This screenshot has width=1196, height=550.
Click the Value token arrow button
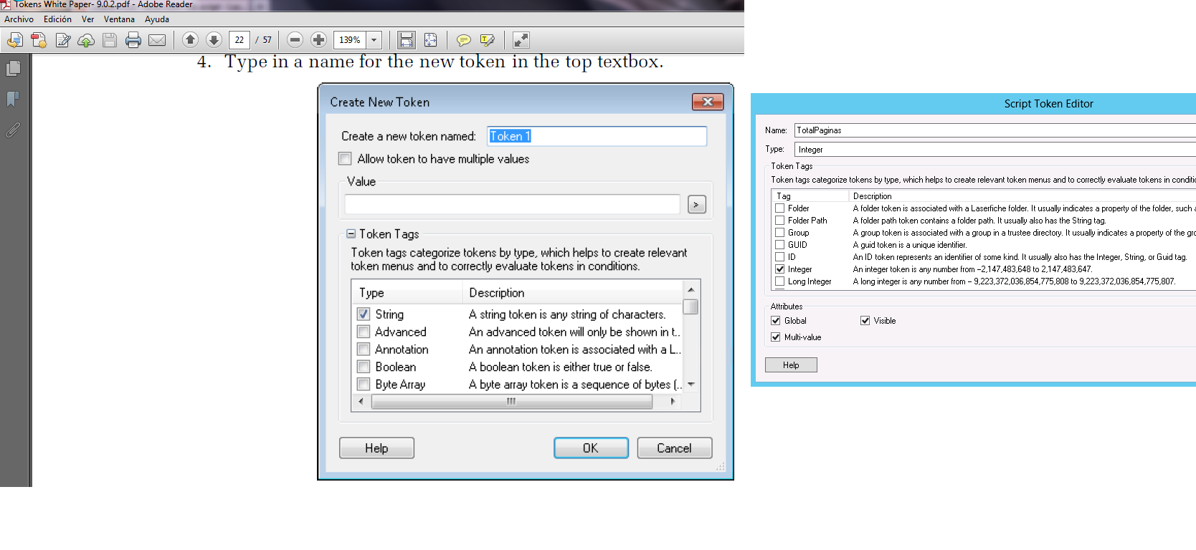click(696, 205)
